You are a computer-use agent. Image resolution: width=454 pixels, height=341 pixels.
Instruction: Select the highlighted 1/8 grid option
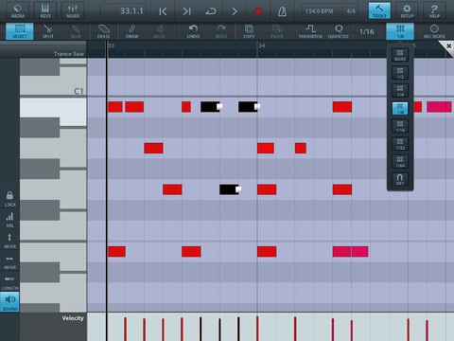(x=400, y=108)
